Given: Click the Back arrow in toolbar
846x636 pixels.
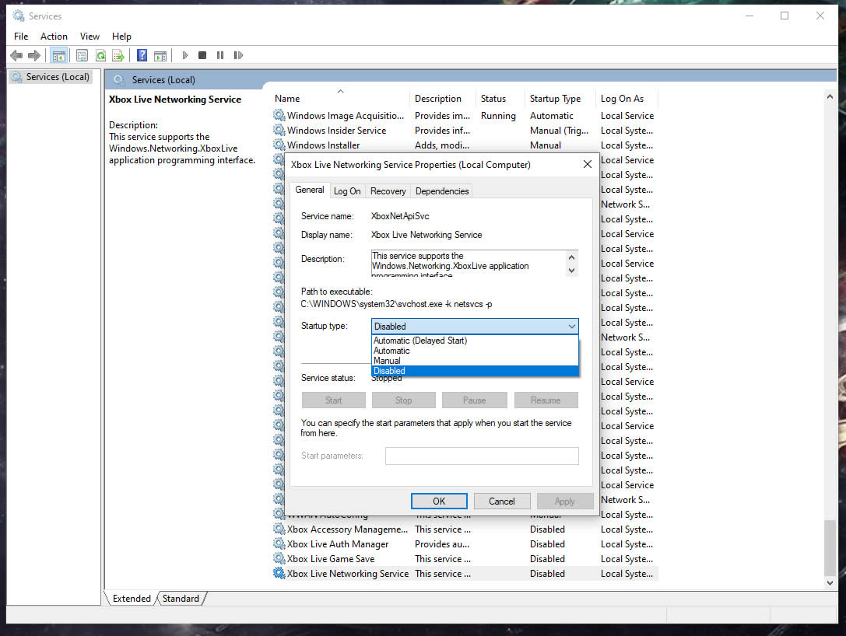Looking at the screenshot, I should point(16,55).
